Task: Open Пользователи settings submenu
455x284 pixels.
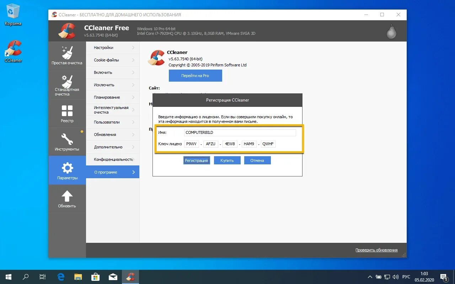Action: (113, 122)
